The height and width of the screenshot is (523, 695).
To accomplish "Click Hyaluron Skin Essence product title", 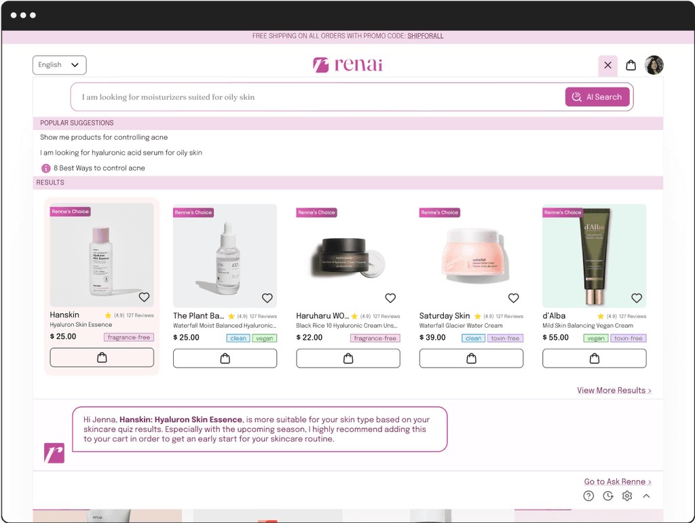I will (x=81, y=325).
